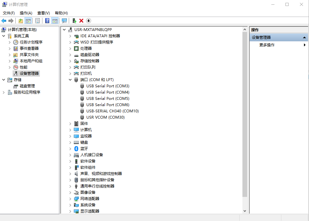Click the Bluetooth icon beside 蓝牙

[76, 149]
